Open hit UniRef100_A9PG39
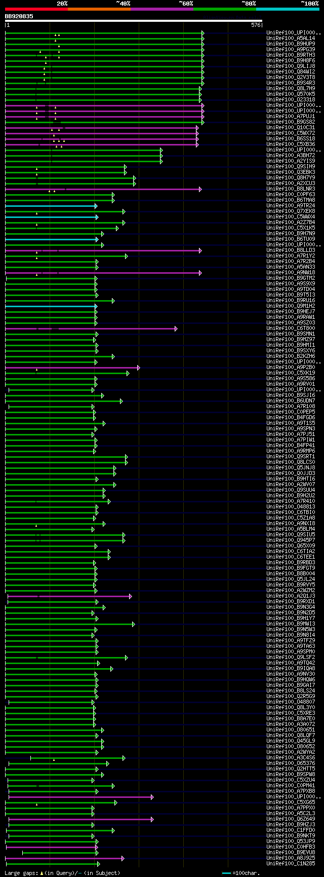Viewport: 324px width, 877px height. click(x=291, y=50)
